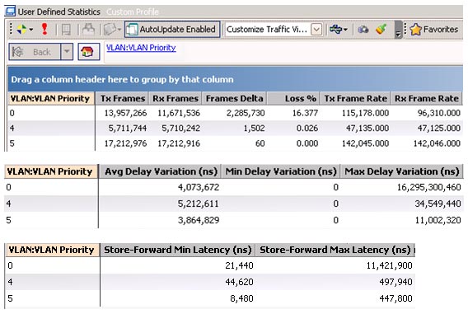The height and width of the screenshot is (314, 468).
Task: Click the red exclamation mark icon
Action: point(44,29)
